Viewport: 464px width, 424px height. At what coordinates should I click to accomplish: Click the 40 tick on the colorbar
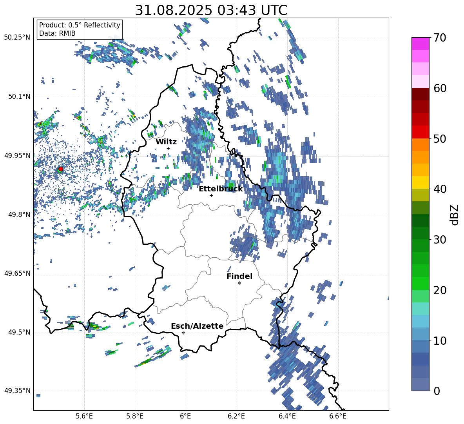point(440,189)
